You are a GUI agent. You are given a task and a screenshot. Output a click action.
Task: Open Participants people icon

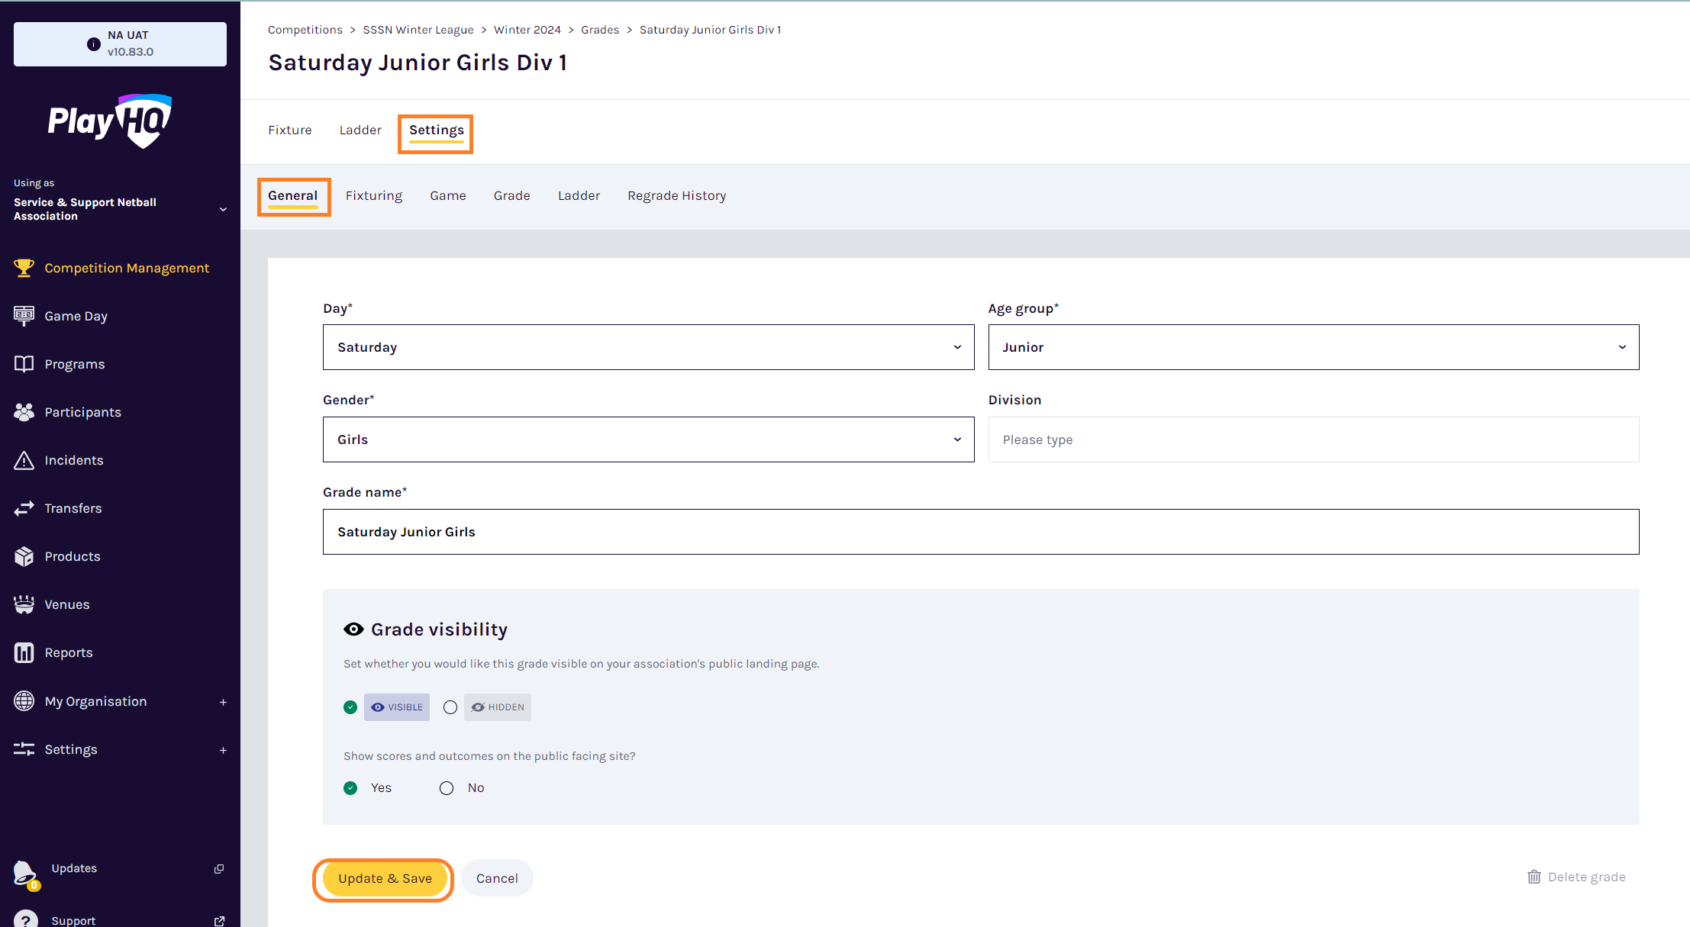point(24,412)
